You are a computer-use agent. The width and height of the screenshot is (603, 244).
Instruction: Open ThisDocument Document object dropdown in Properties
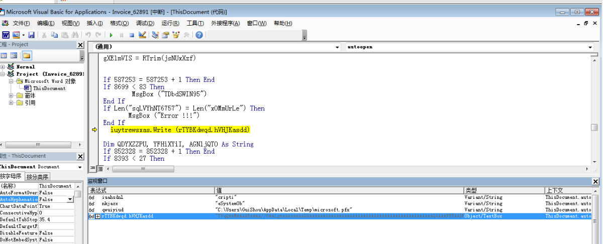(80, 167)
